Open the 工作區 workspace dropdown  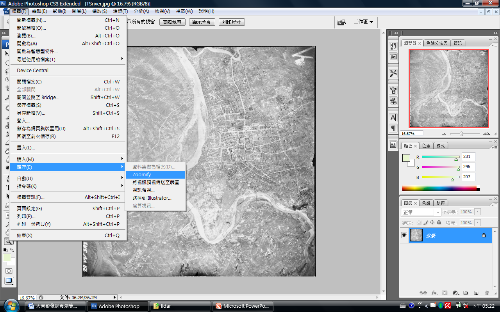tap(363, 22)
